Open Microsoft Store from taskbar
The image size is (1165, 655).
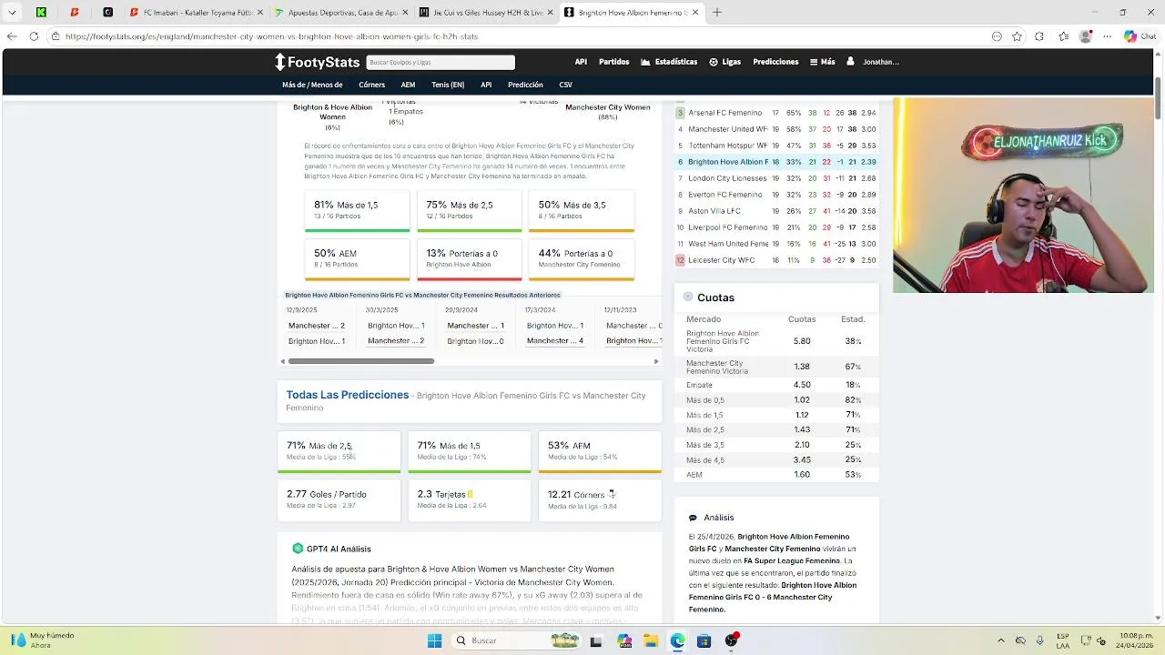(704, 640)
